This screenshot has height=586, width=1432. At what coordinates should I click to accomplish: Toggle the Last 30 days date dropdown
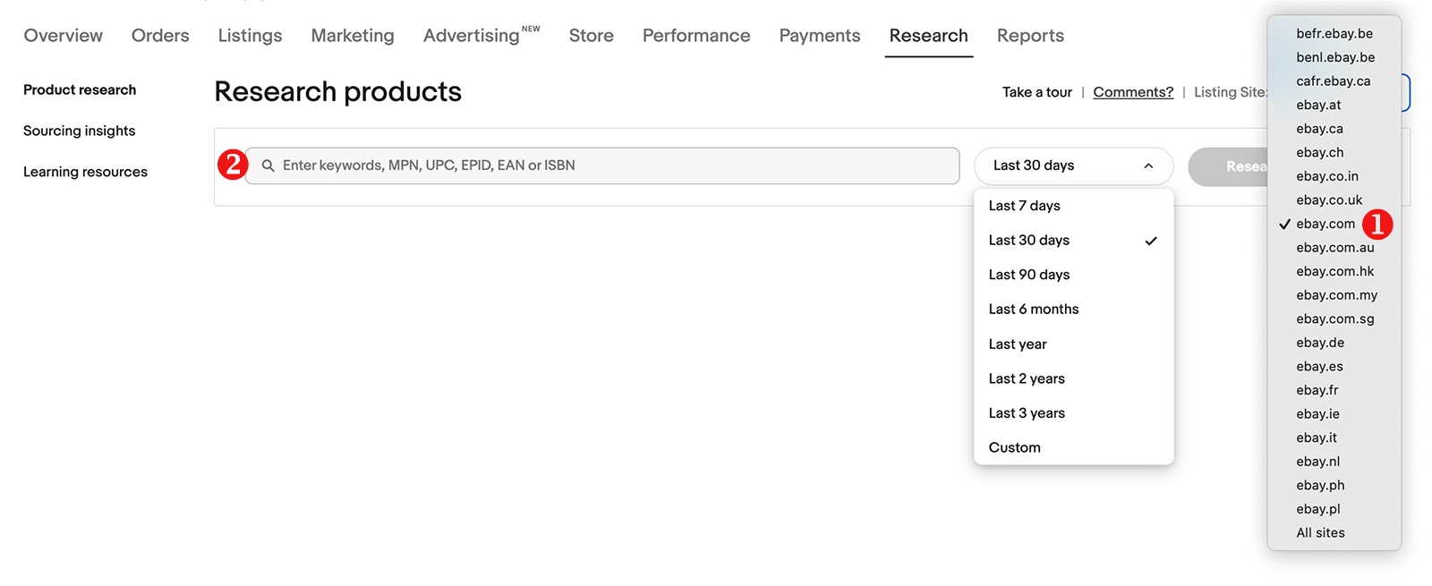click(1073, 166)
